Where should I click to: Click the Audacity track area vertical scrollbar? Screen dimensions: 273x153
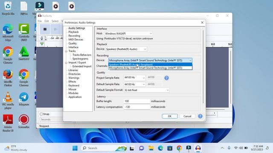pos(230,77)
